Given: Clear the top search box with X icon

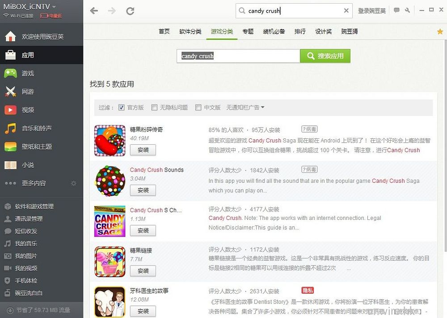Looking at the screenshot, I should click(346, 11).
